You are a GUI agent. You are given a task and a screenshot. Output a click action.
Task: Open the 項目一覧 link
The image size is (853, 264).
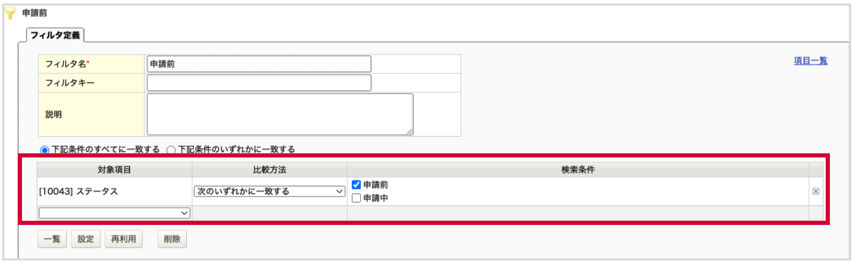click(810, 61)
